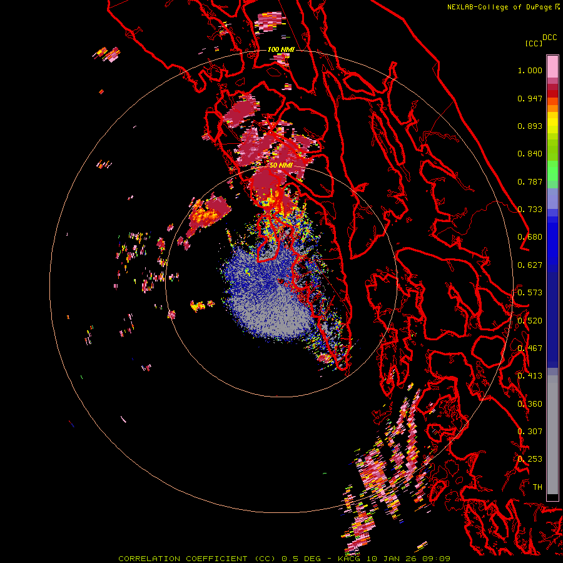Pick the light pink swatch at colorbar top
This screenshot has width=563, height=563.
coord(552,66)
